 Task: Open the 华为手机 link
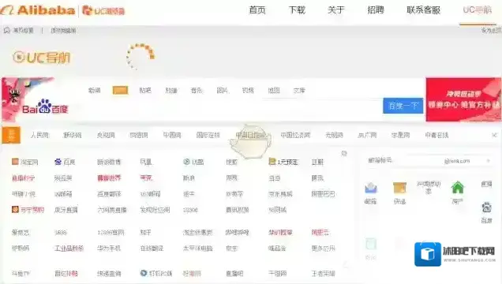109,248
